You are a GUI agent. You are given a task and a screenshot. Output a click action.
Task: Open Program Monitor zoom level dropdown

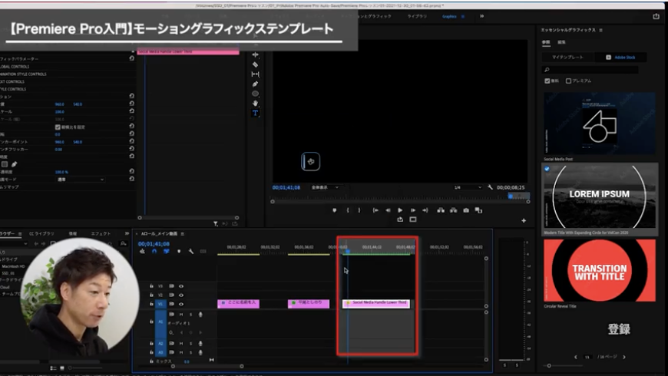(x=325, y=187)
